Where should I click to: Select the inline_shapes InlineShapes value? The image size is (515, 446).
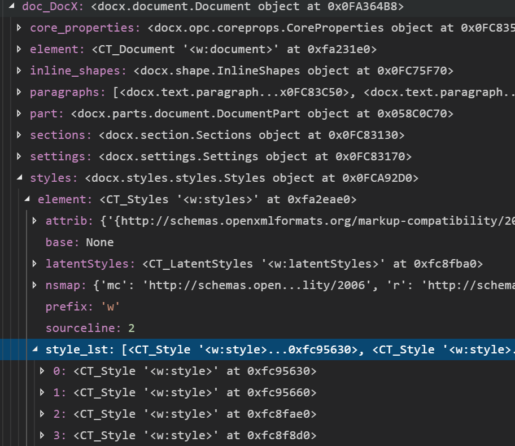293,71
